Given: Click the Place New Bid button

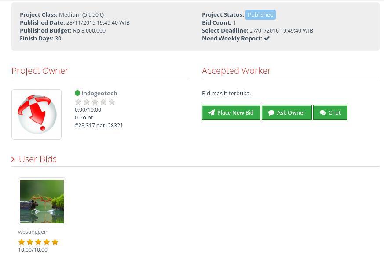Looking at the screenshot, I should coord(231,112).
